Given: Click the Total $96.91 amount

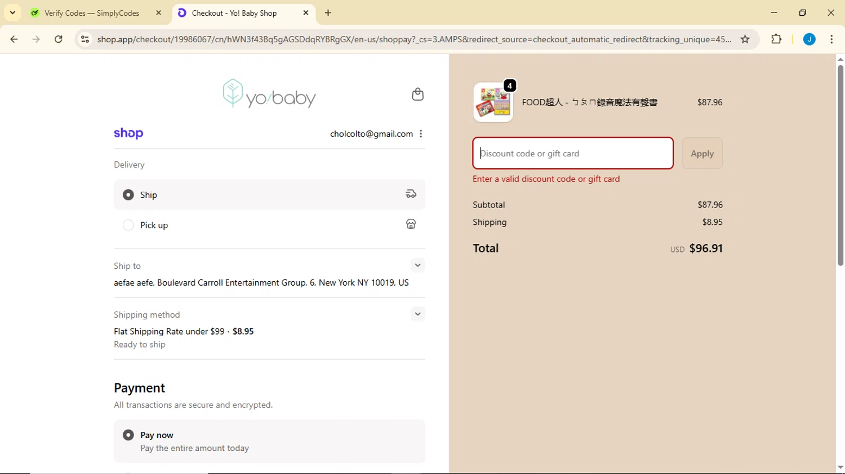Looking at the screenshot, I should pos(706,248).
